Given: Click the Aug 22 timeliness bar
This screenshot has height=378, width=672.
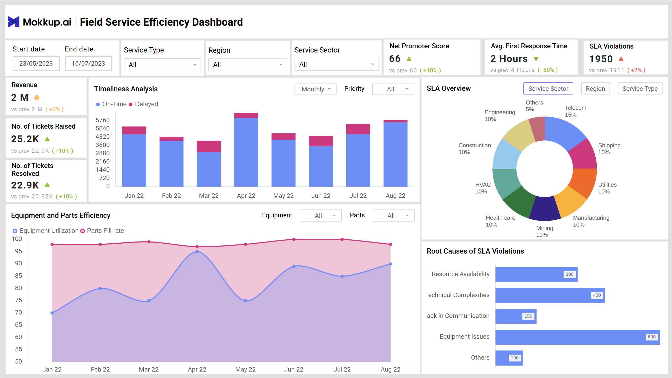Looking at the screenshot, I should point(395,154).
